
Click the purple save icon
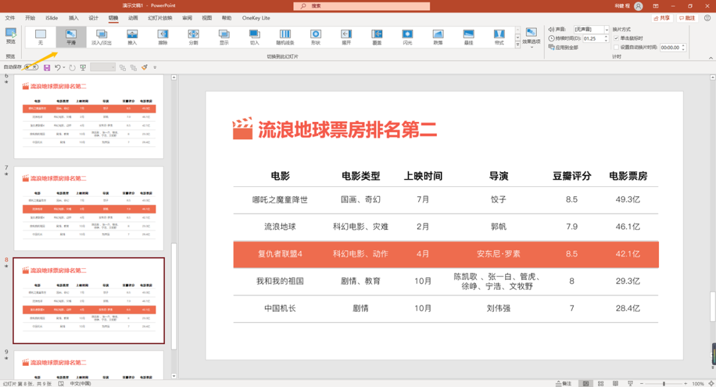[x=46, y=68]
